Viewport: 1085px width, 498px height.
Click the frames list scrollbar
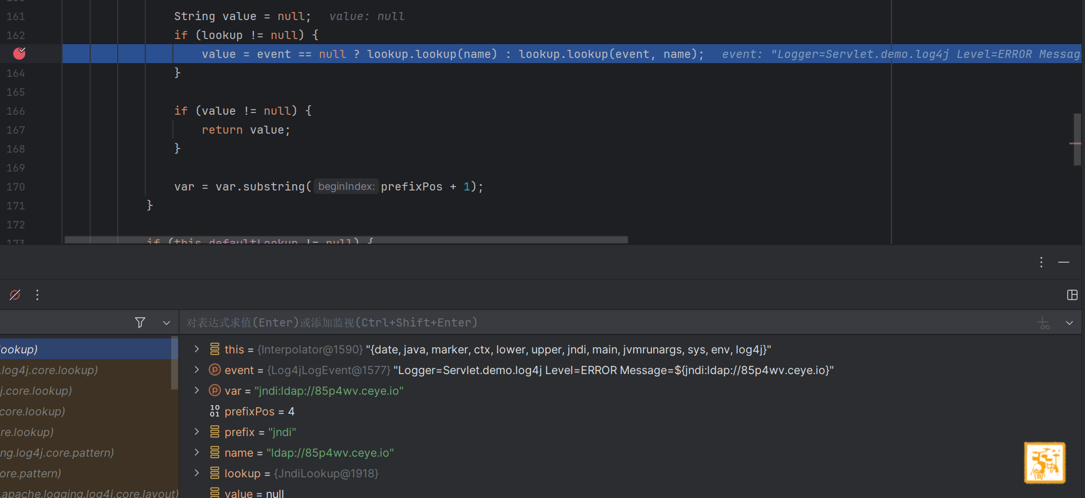click(175, 364)
